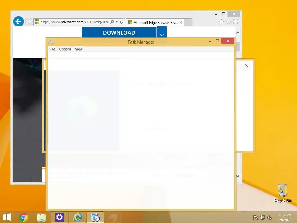Refresh the Microsoft Edge page

(122, 22)
